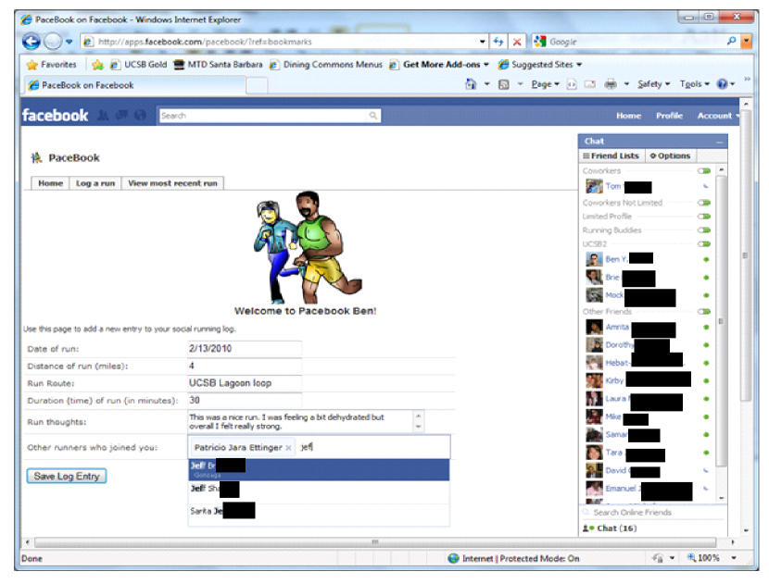The height and width of the screenshot is (584, 769).
Task: Open the Options tab in Chat
Action: point(671,155)
